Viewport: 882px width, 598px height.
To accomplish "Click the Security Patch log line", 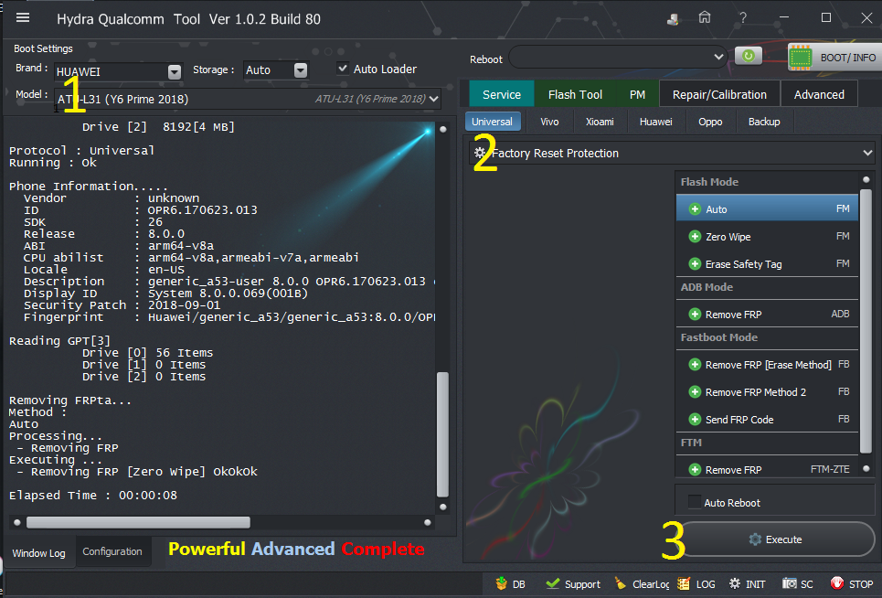I will [122, 304].
